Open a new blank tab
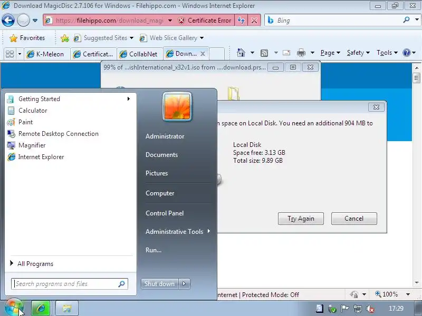Viewport: 422px width, 316px height. [x=217, y=54]
